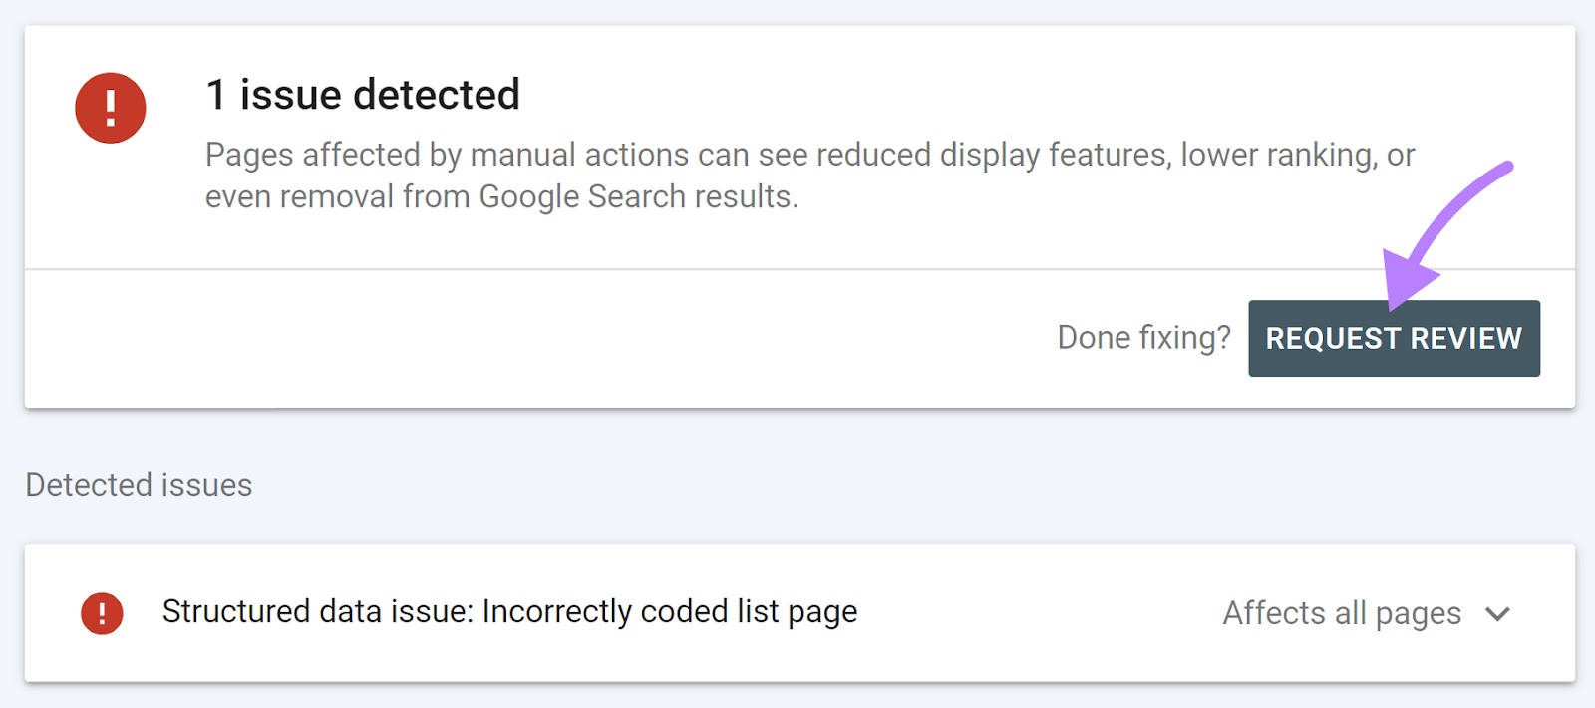
Task: Click 'Done fixing?' label text
Action: pyautogui.click(x=1144, y=338)
